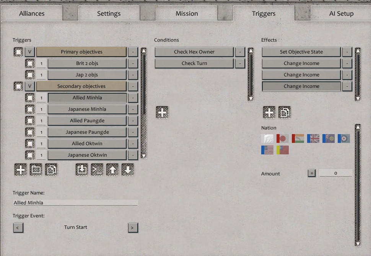Edit priority number for Japanese Oktwin
This screenshot has width=371, height=256.
(x=41, y=155)
